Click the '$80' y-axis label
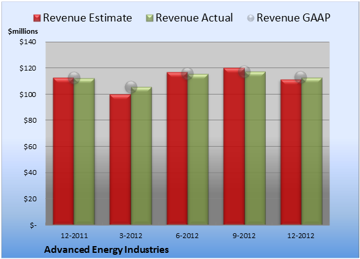This screenshot has height=259, width=360. click(x=30, y=120)
